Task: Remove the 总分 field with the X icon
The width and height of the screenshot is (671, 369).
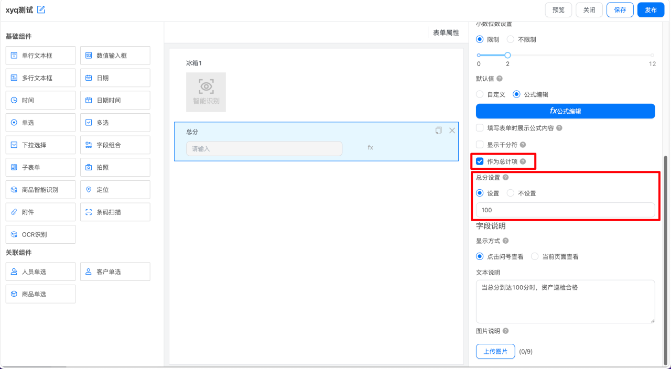Action: (452, 131)
